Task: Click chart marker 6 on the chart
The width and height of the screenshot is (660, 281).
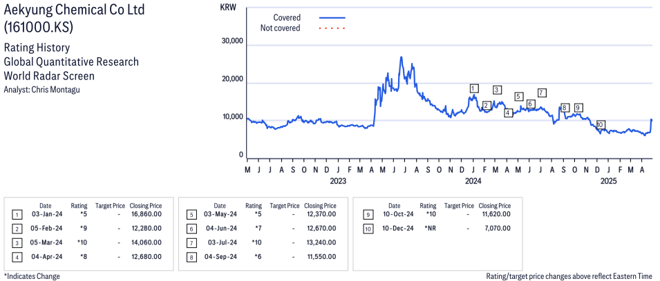Action: coord(530,104)
